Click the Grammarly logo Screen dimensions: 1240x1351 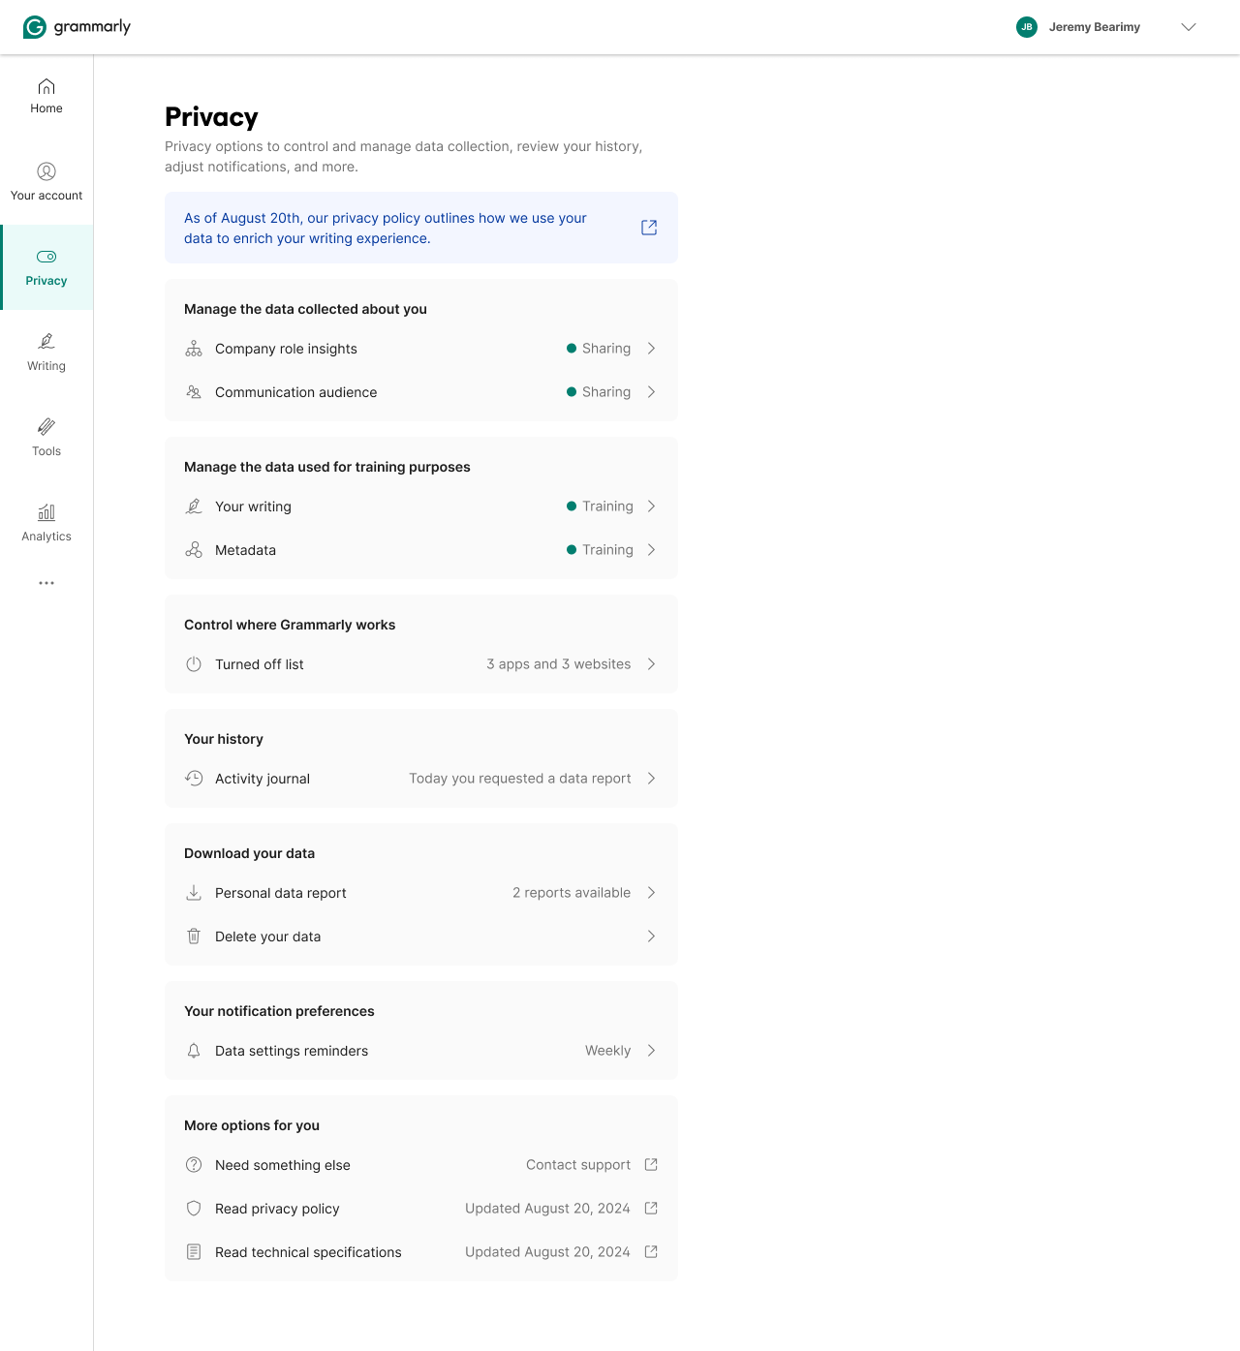(x=77, y=26)
